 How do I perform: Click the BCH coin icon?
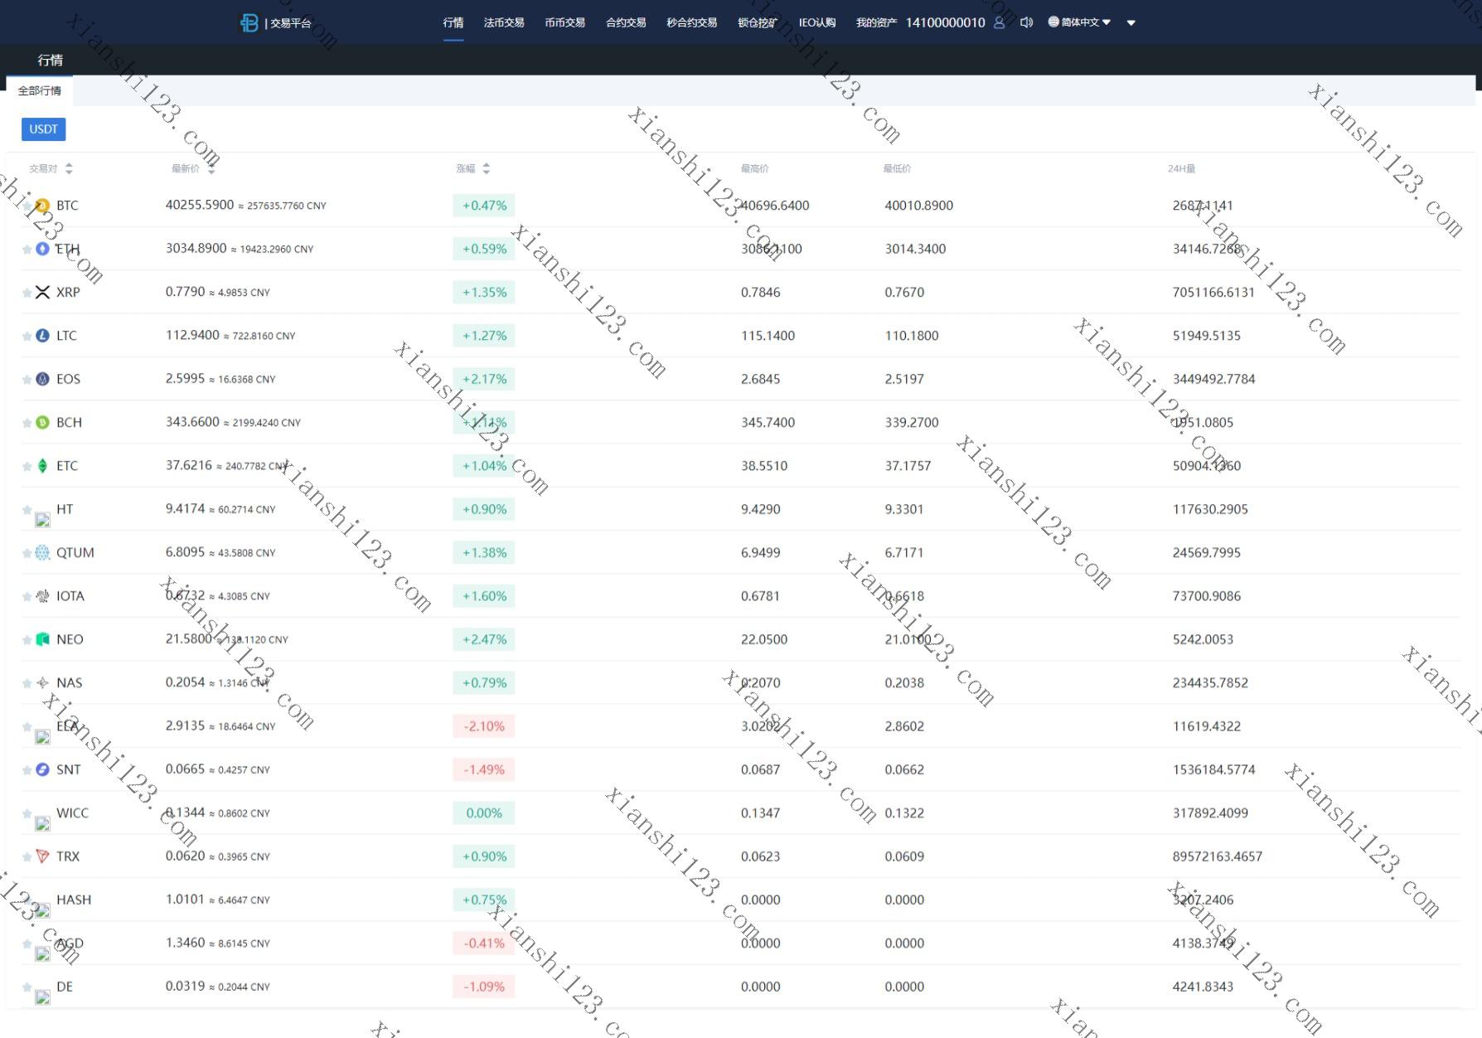coord(43,422)
